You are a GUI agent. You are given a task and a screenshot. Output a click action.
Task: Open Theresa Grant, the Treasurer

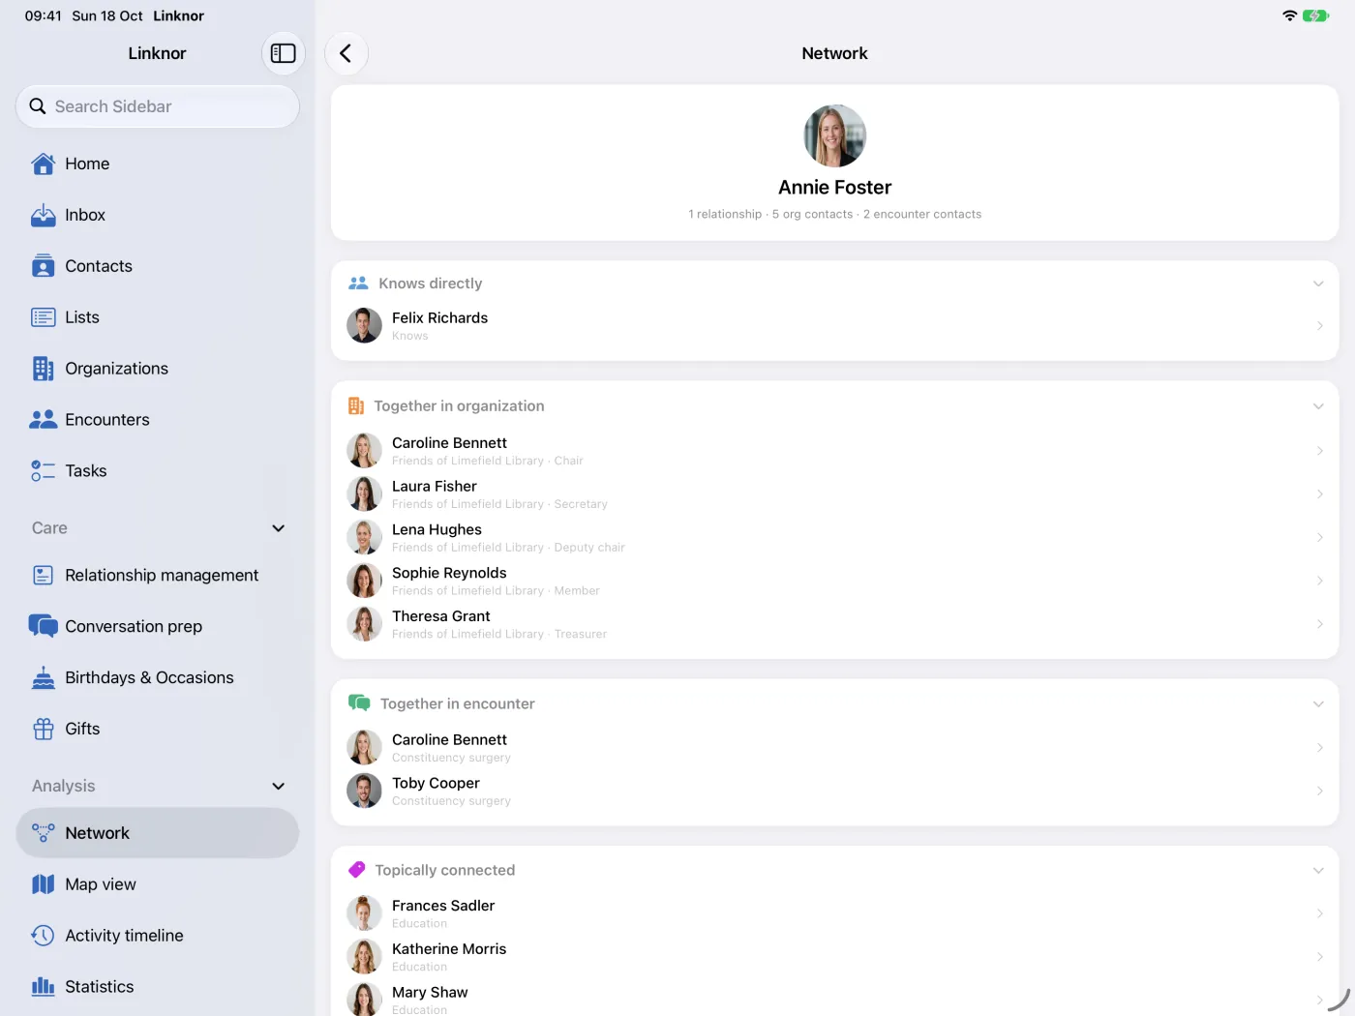tap(834, 624)
